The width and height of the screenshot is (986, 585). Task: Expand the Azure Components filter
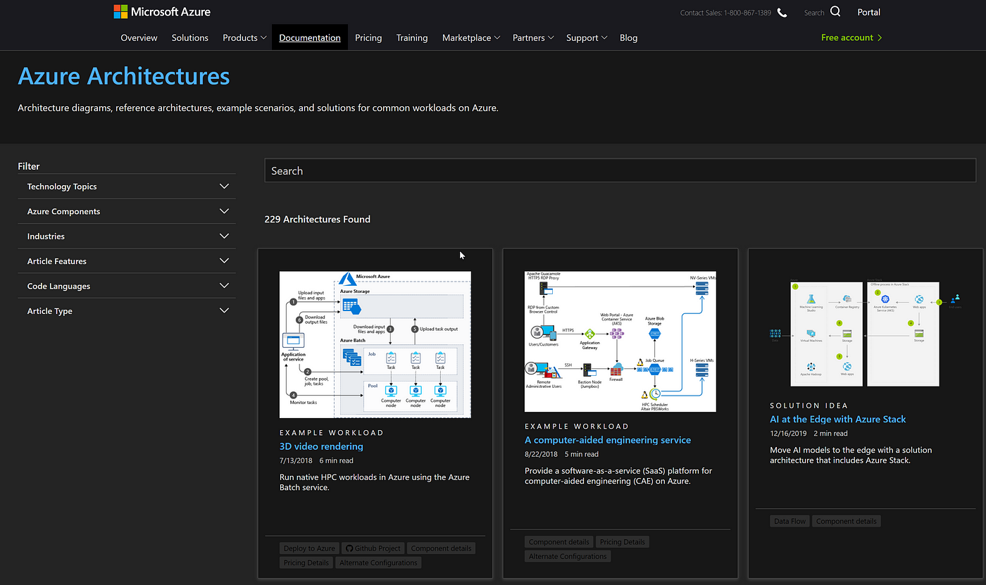click(x=127, y=211)
